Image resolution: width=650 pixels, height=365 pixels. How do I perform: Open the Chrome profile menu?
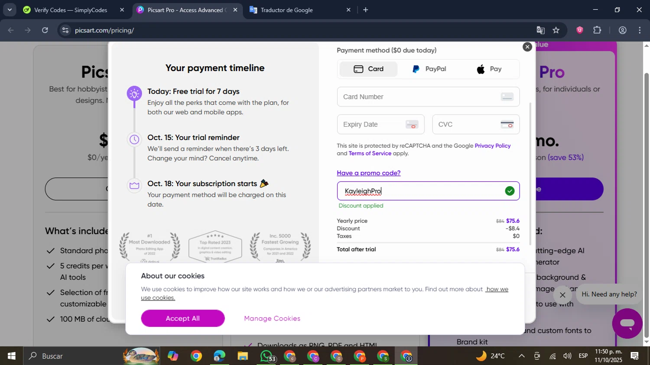point(622,30)
